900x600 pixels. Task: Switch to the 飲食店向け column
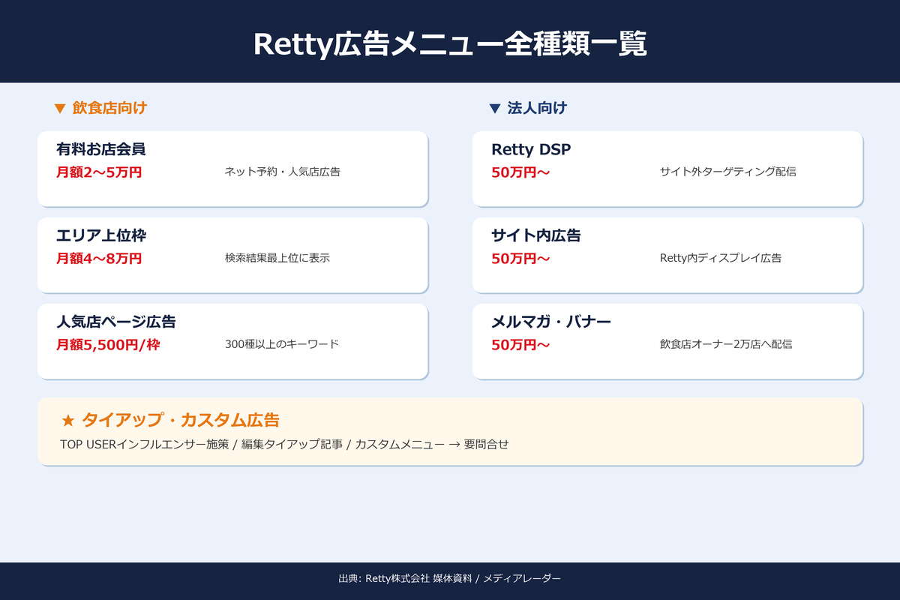(109, 107)
